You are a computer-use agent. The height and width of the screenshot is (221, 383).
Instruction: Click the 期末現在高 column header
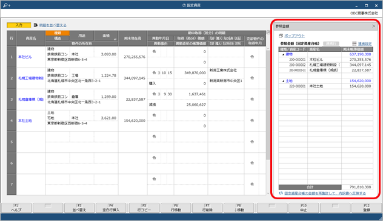point(133,38)
